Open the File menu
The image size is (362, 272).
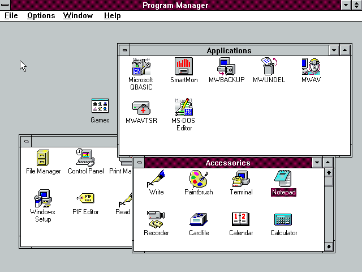11,16
